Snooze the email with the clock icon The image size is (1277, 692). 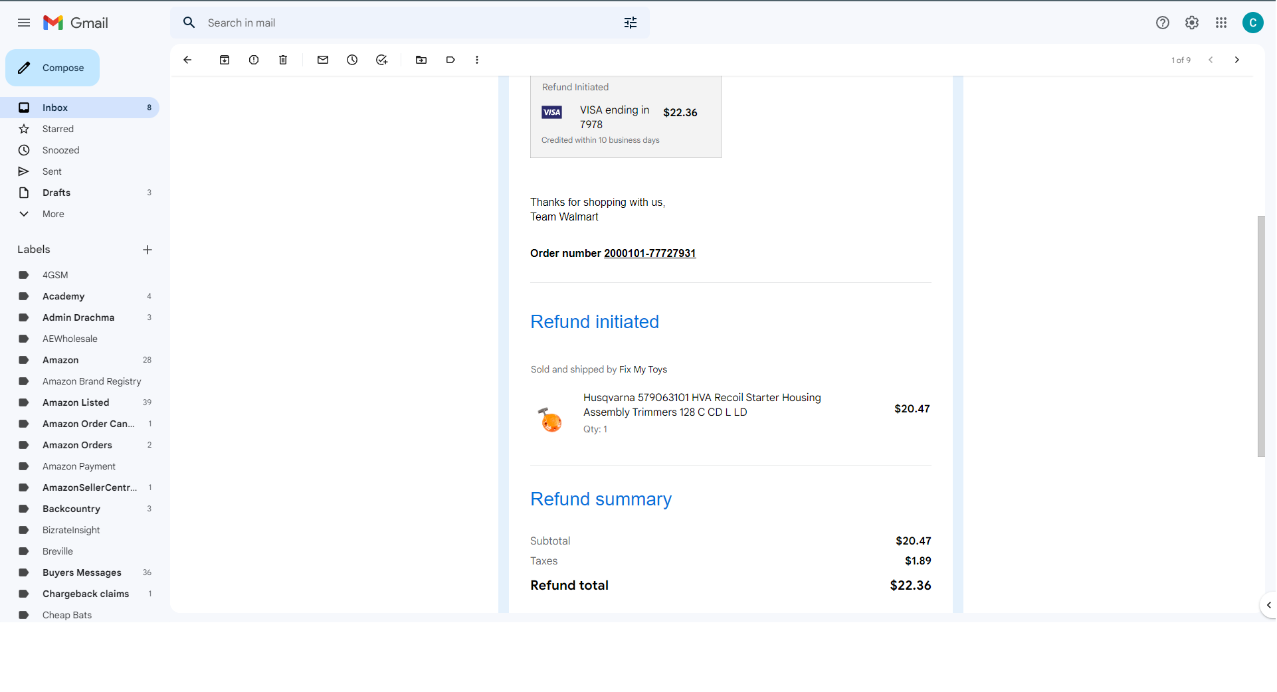(x=352, y=60)
